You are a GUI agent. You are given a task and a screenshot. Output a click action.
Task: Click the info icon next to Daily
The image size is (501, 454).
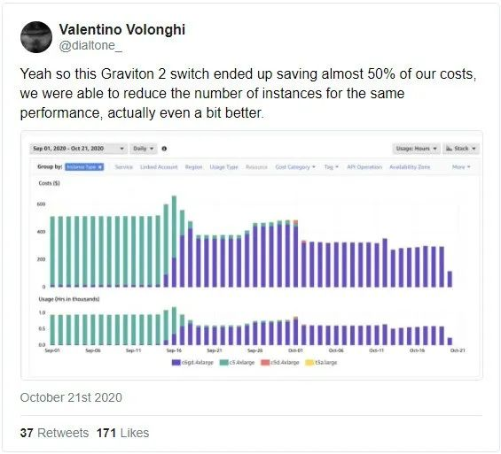click(164, 149)
